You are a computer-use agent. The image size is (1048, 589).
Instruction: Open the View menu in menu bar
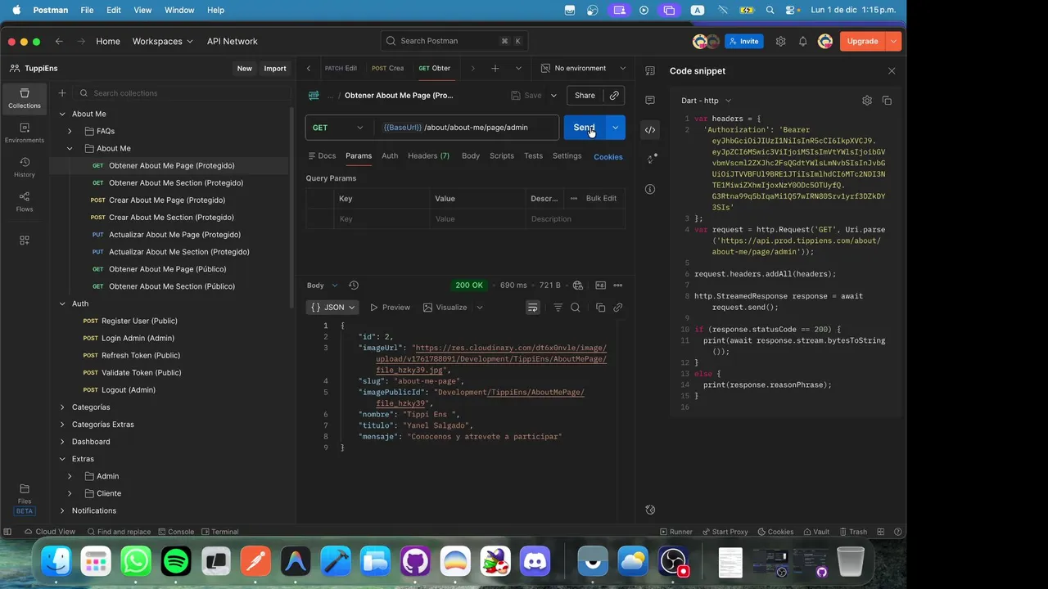tap(142, 10)
